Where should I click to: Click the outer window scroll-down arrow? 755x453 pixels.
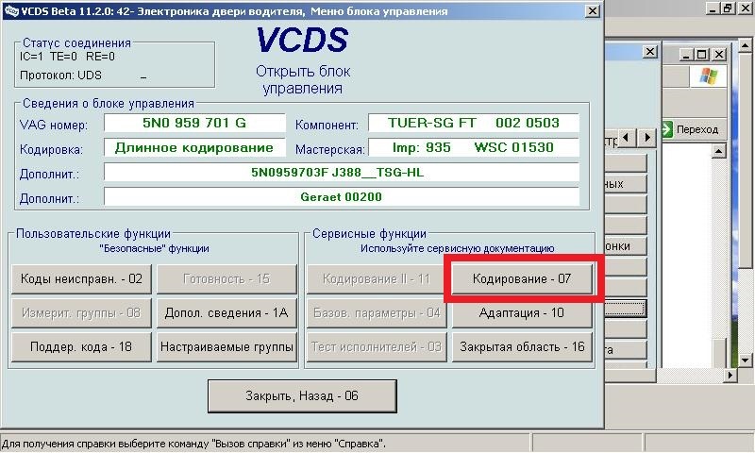coord(746,360)
